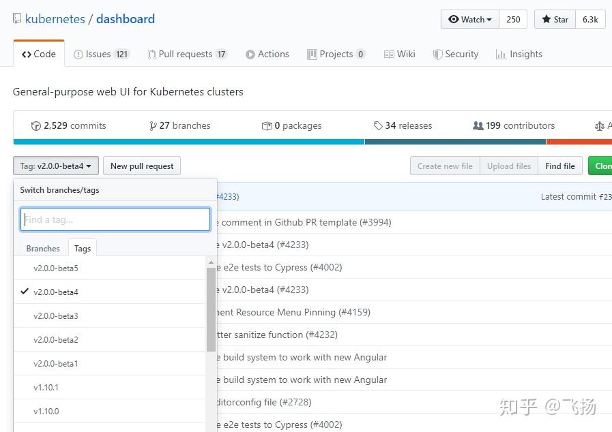Click the Security shield icon
This screenshot has width=612, height=432.
[x=438, y=55]
